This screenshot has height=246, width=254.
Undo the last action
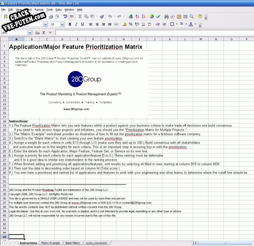click(110, 16)
